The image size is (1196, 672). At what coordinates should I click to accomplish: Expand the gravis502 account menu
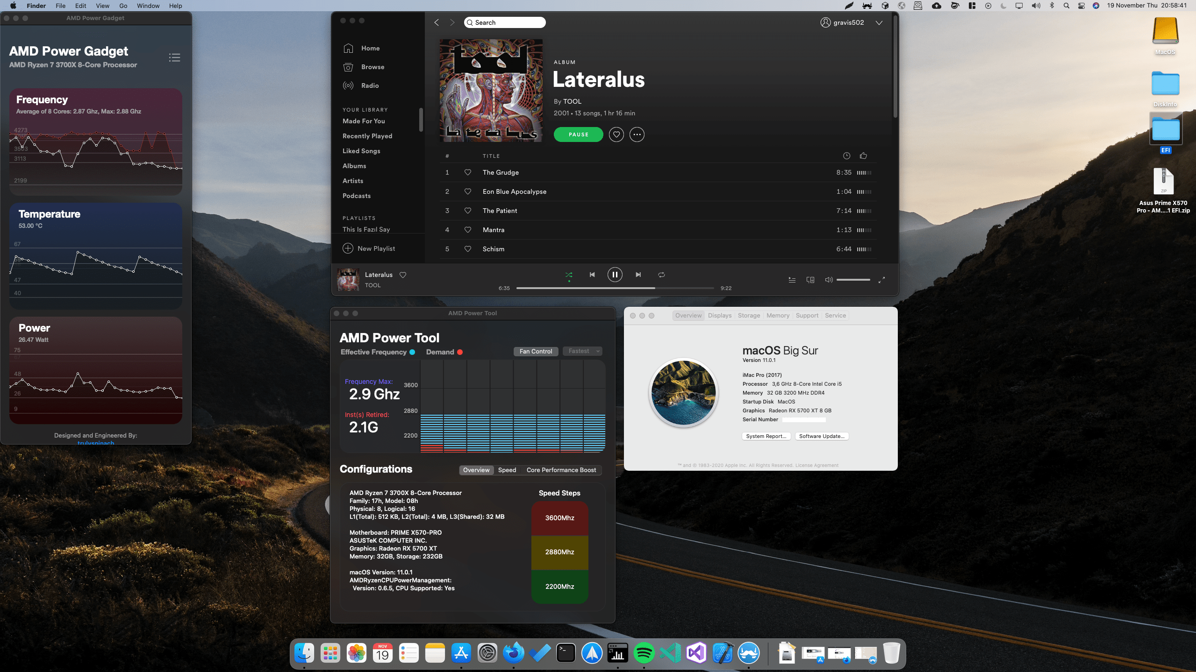point(879,22)
